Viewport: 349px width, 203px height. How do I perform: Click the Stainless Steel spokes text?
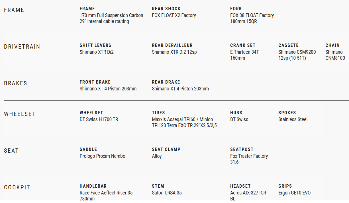point(293,119)
